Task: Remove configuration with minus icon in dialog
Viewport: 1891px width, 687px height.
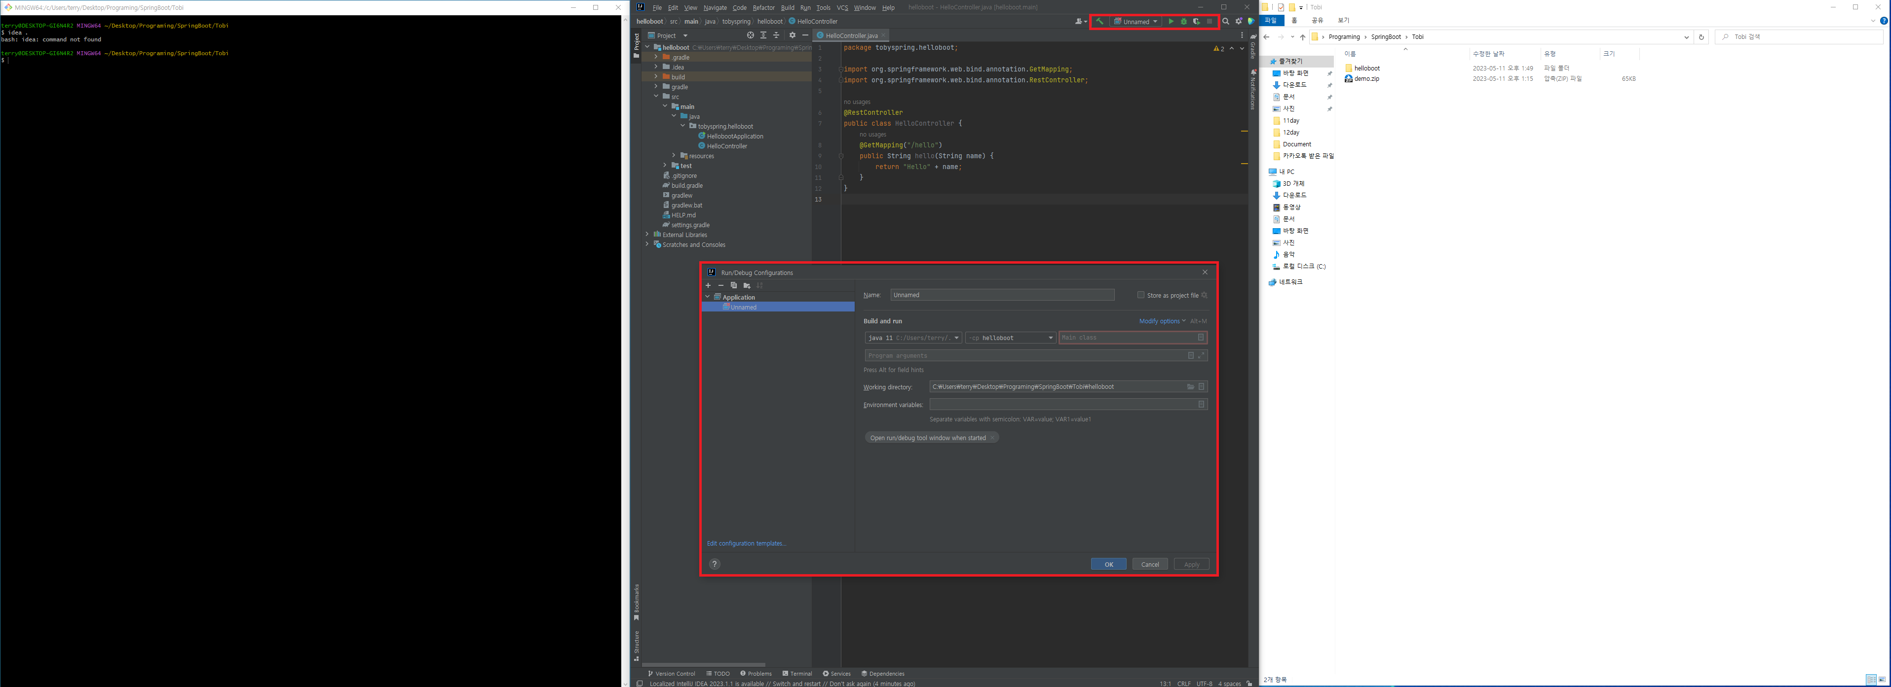Action: (721, 285)
